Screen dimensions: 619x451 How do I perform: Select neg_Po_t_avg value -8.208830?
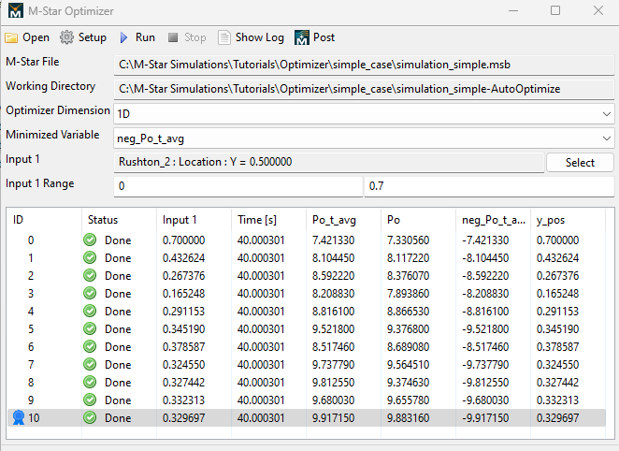tap(485, 294)
